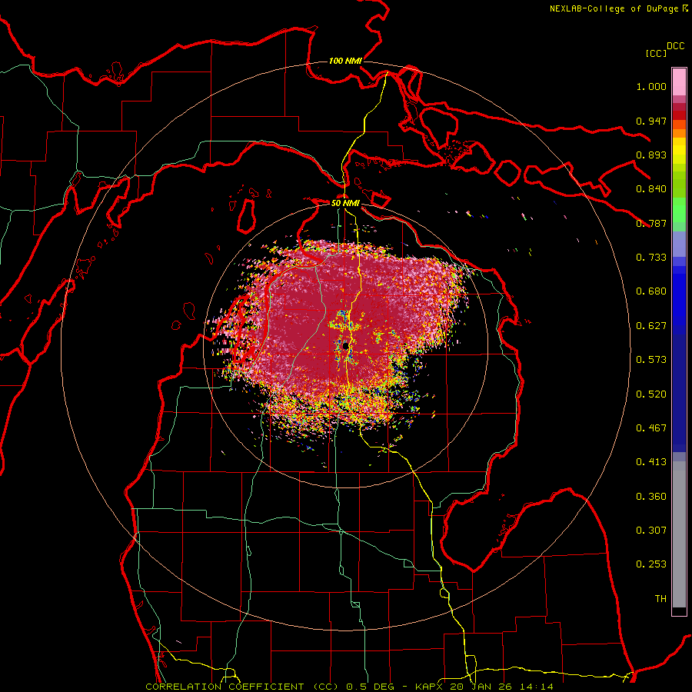This screenshot has height=692, width=692.
Task: Select the 0.573 scale value
Action: pos(651,360)
